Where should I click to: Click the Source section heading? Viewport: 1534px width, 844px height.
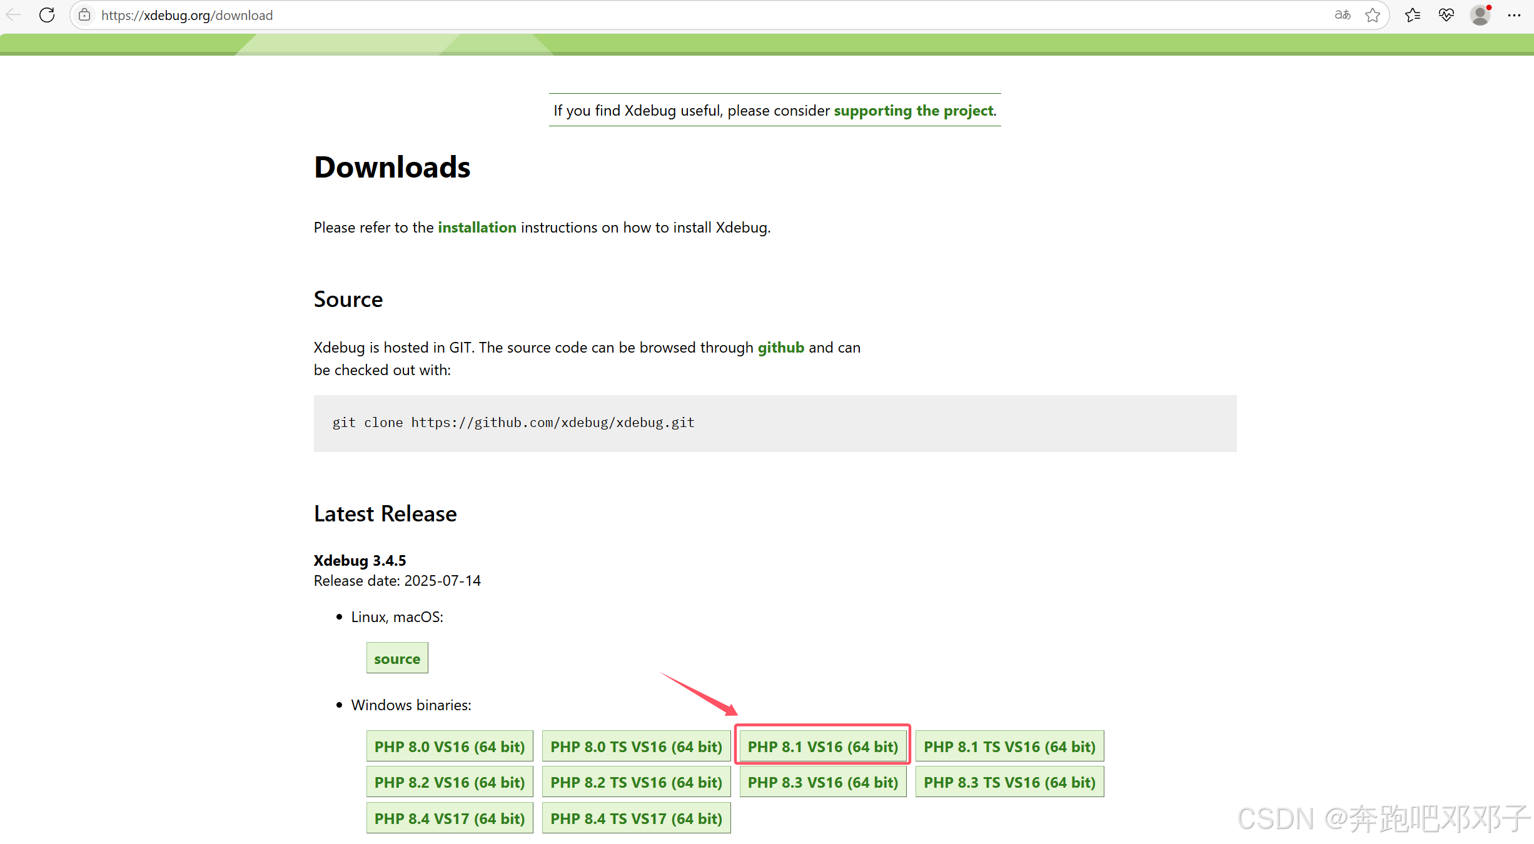[348, 299]
